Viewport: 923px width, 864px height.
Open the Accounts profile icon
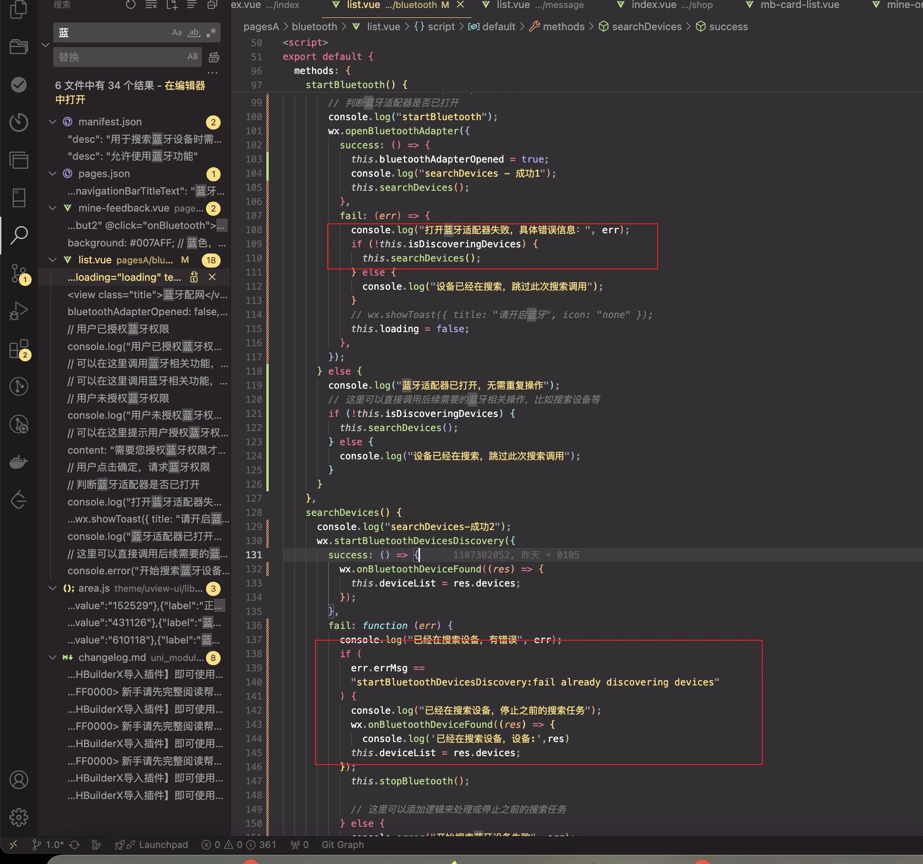(x=19, y=780)
